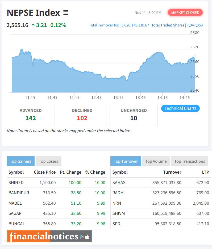Click the ADVANCED count box showing 142

(x=31, y=115)
